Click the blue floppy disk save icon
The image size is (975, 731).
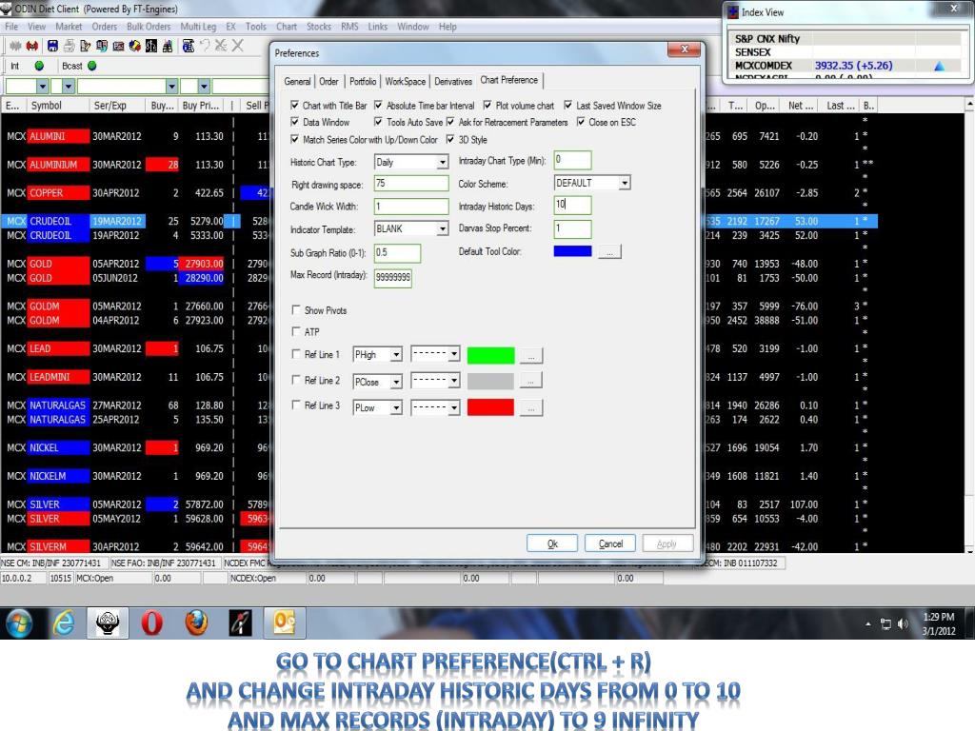[x=53, y=46]
